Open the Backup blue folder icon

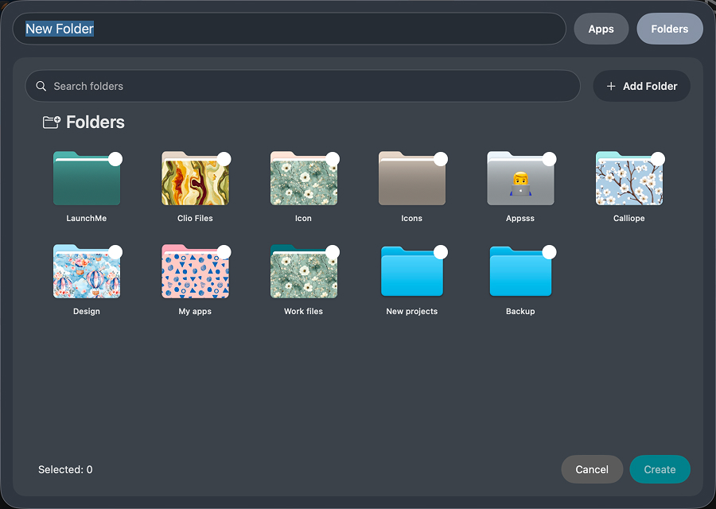click(x=519, y=271)
